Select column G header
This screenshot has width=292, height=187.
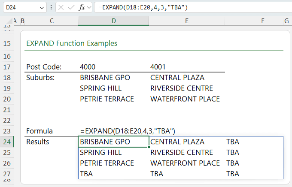point(287,21)
